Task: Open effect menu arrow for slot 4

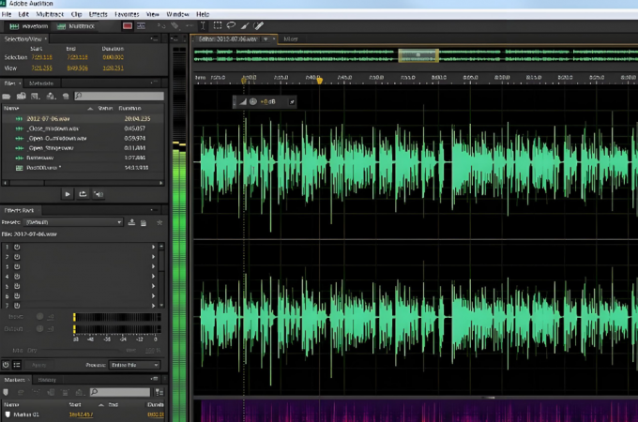Action: coord(153,277)
